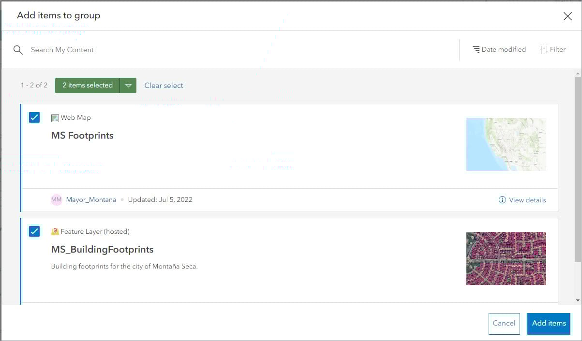Close the Add items to group dialog

(567, 15)
